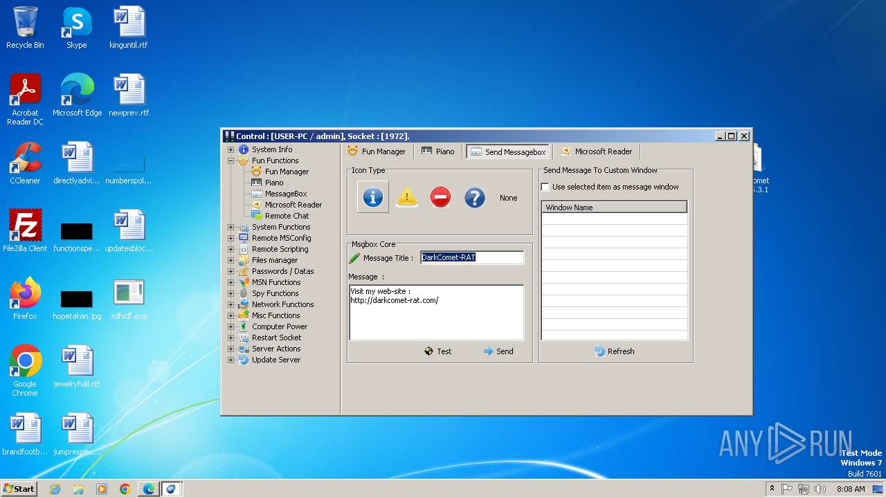Select the kinguntil.rtf desktop file
Viewport: 886px width, 498px height.
click(129, 28)
